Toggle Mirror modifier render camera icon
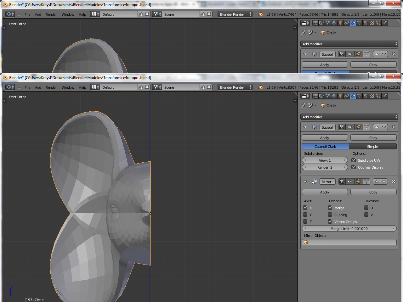This screenshot has width=403, height=302. [x=342, y=182]
